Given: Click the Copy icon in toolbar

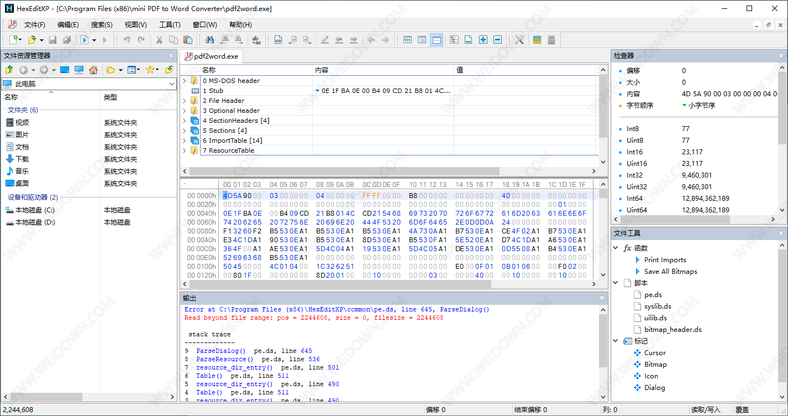Looking at the screenshot, I should (x=174, y=40).
